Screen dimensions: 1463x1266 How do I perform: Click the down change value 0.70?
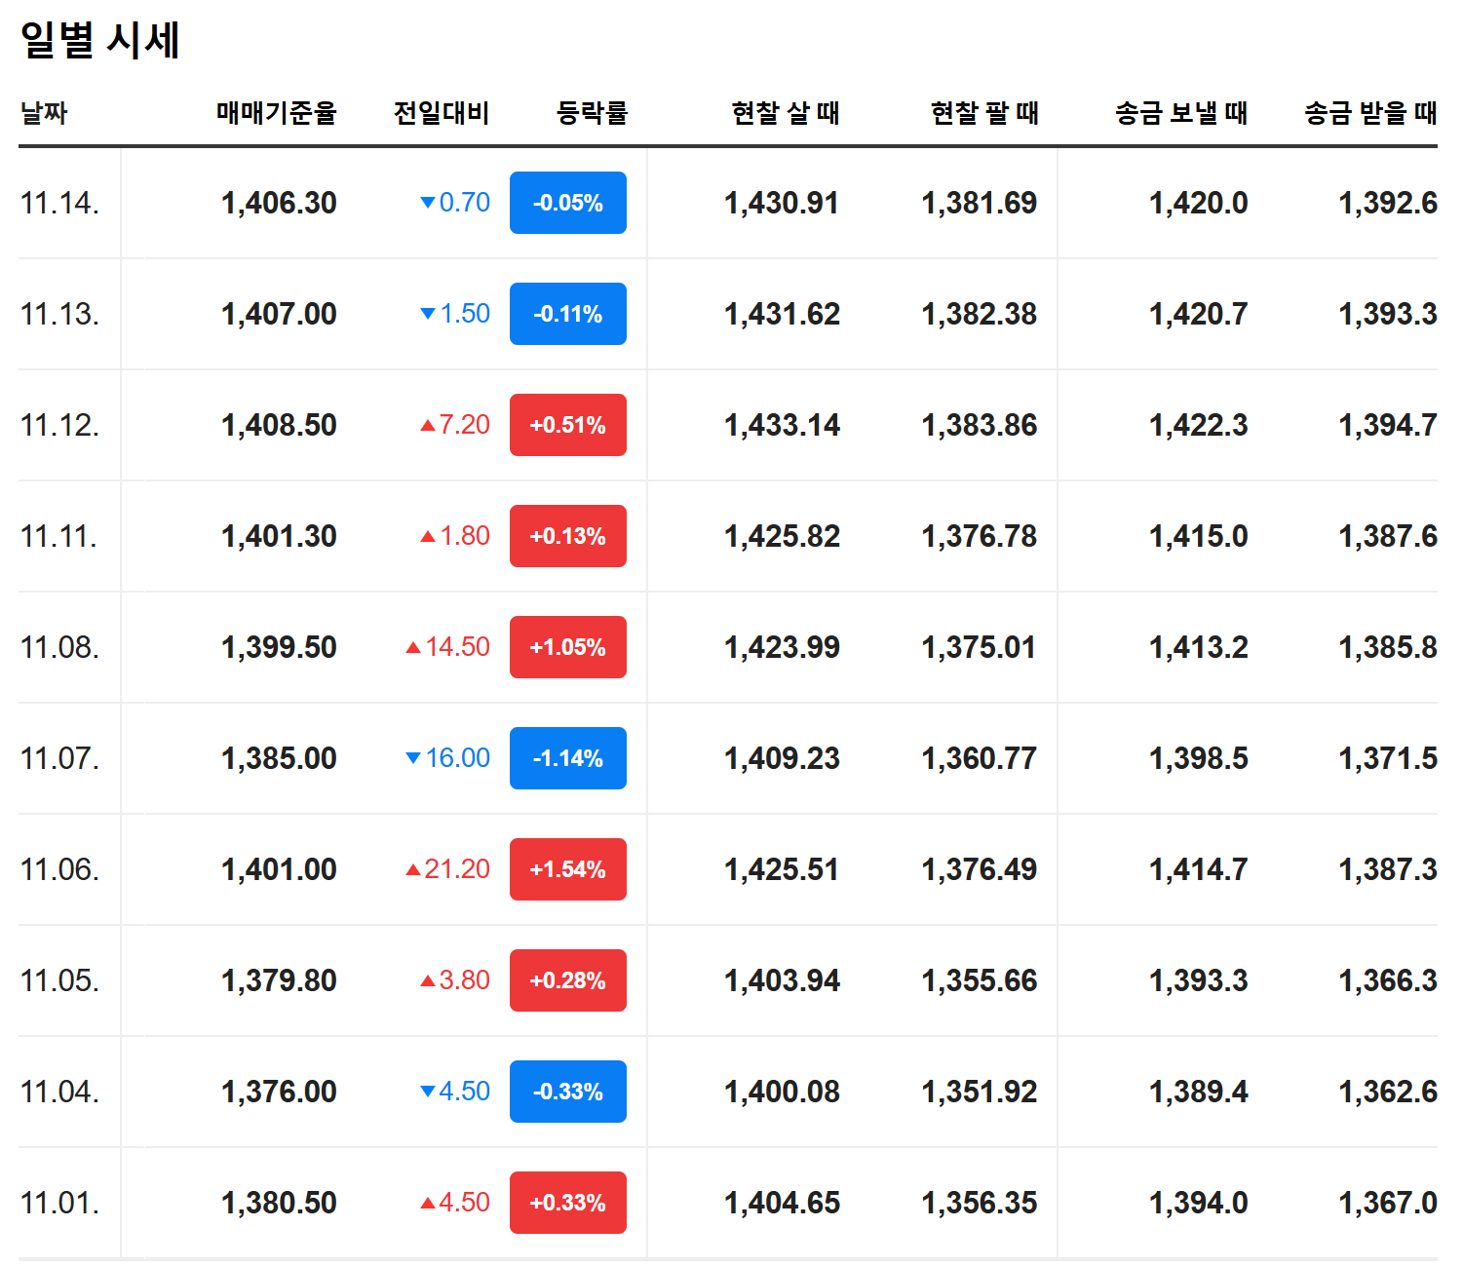[455, 203]
